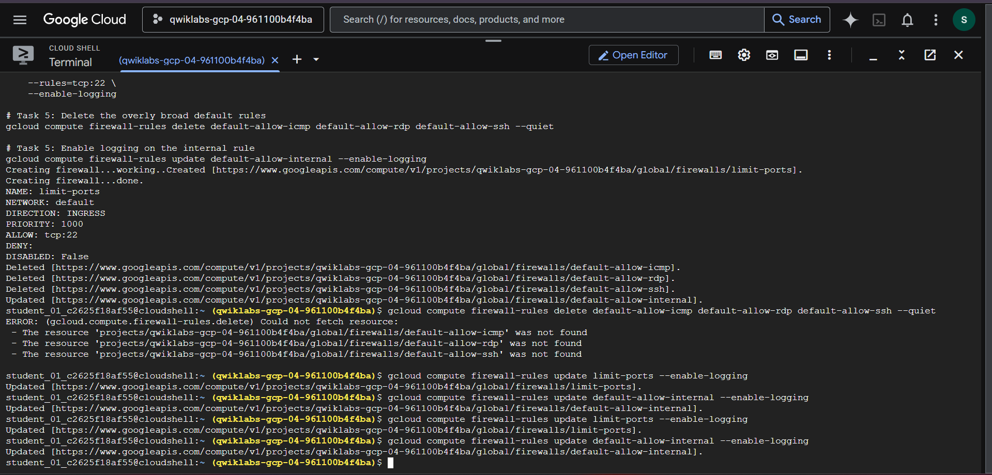
Task: Activate Cloud Shell icon in header
Action: [879, 20]
